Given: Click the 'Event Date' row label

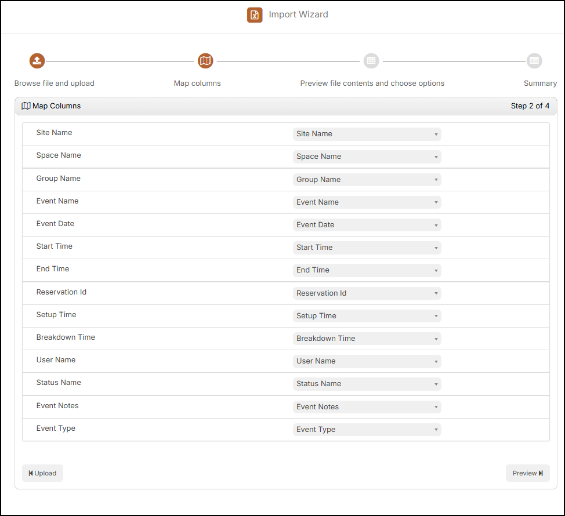Looking at the screenshot, I should click(55, 224).
